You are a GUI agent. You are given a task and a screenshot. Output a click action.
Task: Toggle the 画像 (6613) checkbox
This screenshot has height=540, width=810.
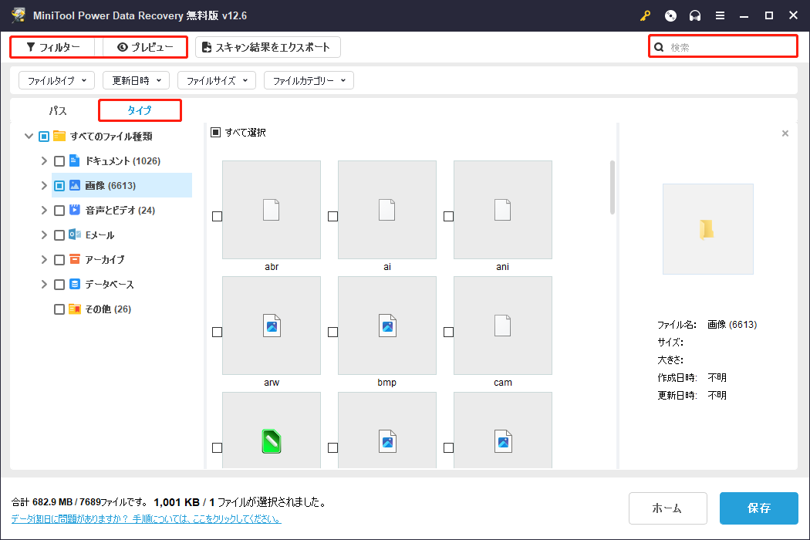(x=59, y=185)
